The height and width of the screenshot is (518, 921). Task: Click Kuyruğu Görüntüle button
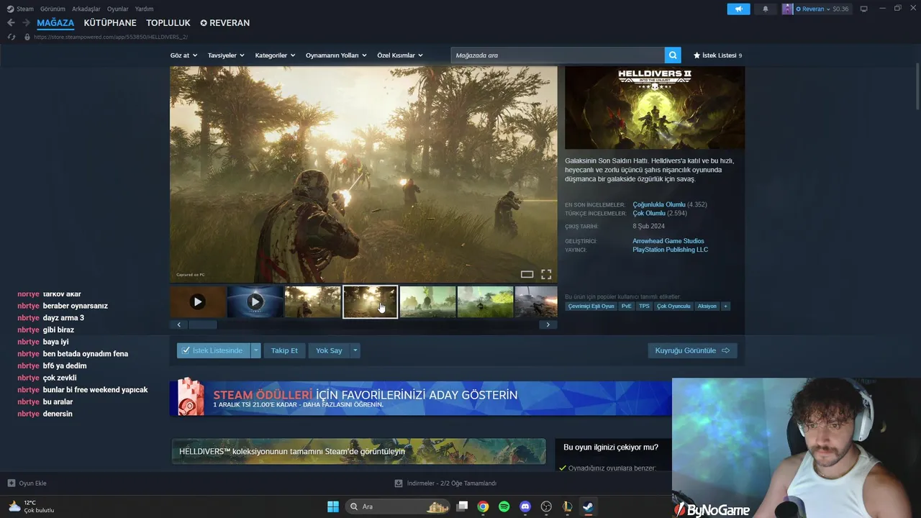(x=692, y=350)
